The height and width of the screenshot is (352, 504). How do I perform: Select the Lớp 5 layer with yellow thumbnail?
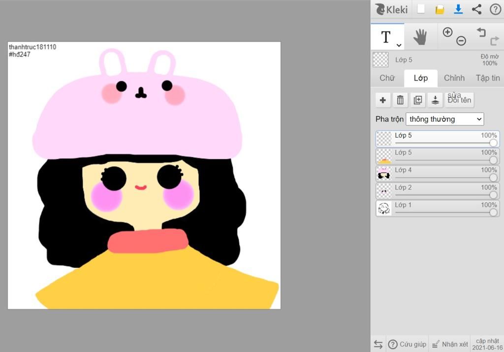pos(438,156)
